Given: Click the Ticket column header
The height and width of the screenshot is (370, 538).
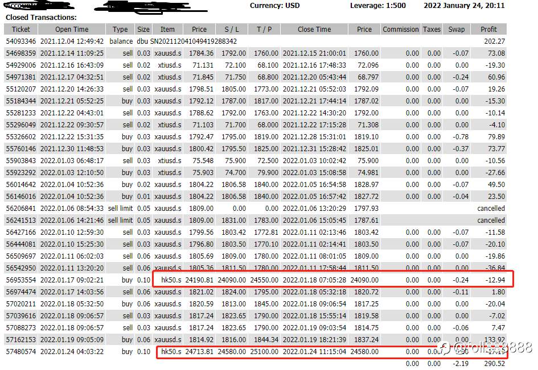Looking at the screenshot, I should click(20, 30).
